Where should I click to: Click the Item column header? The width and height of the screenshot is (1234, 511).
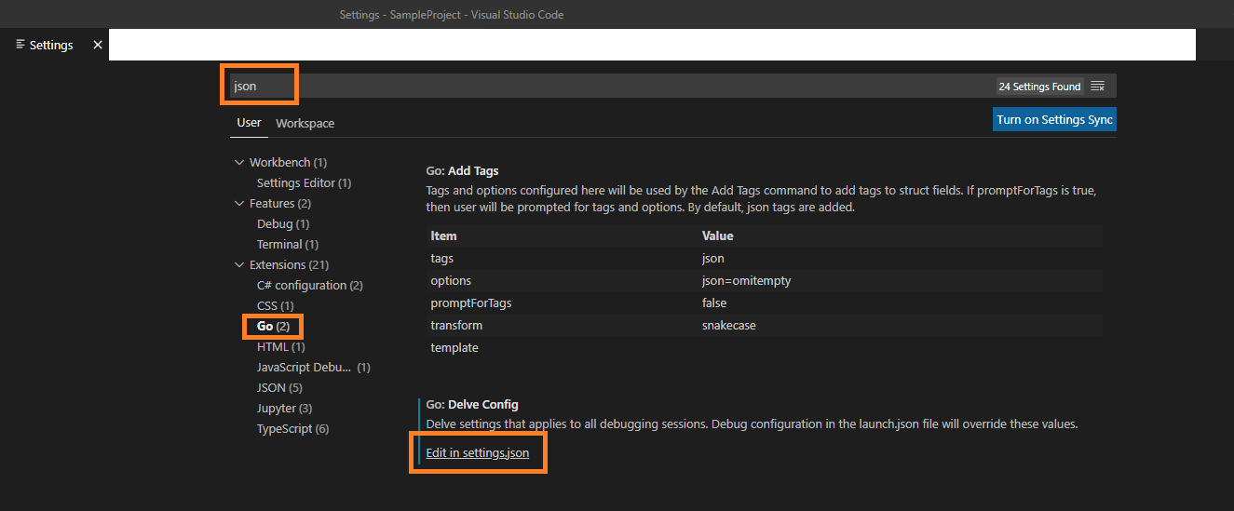(443, 236)
